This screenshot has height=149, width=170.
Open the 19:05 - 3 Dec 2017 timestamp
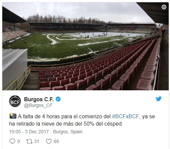coord(29,132)
